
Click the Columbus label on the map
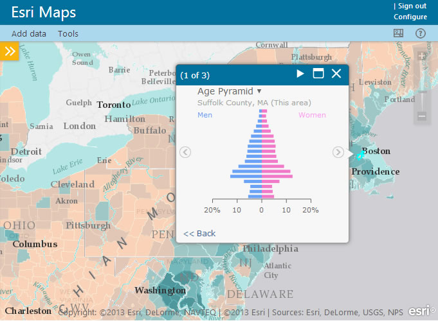[x=35, y=244]
